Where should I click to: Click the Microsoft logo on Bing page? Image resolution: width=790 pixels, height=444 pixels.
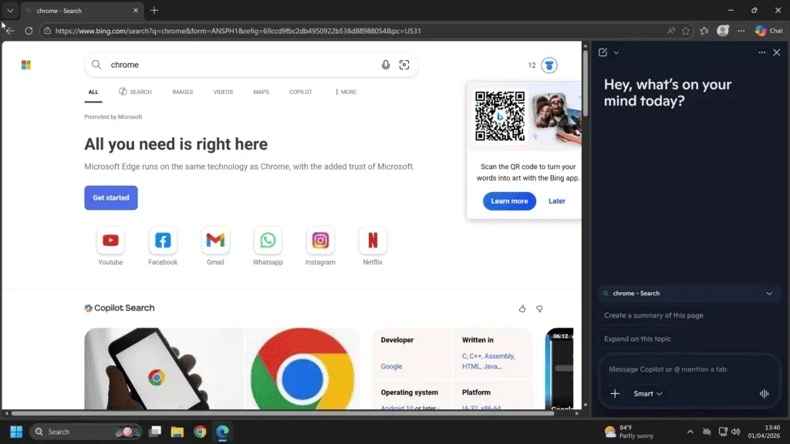coord(26,65)
